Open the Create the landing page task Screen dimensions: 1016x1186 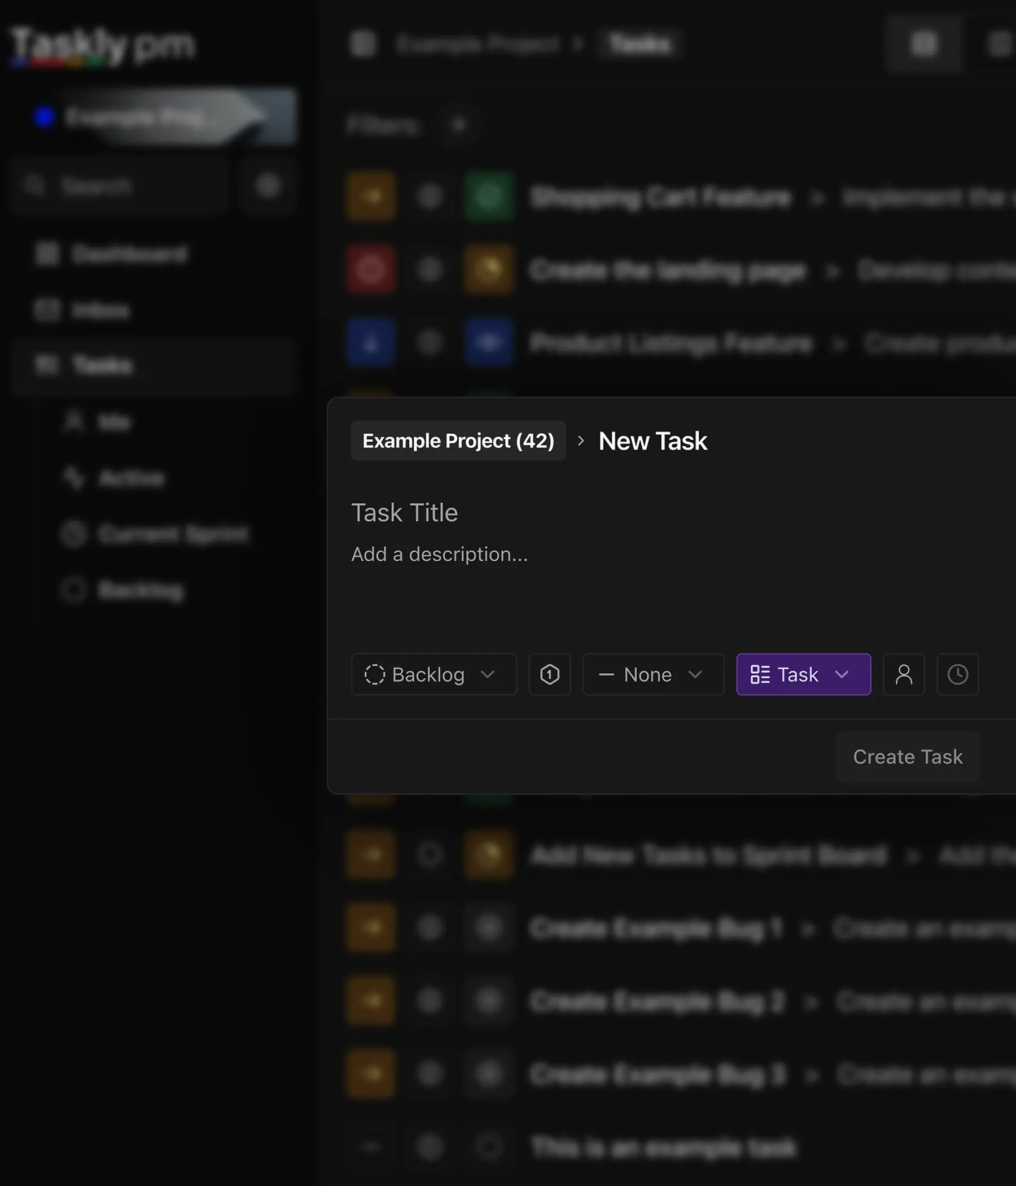[x=668, y=270]
